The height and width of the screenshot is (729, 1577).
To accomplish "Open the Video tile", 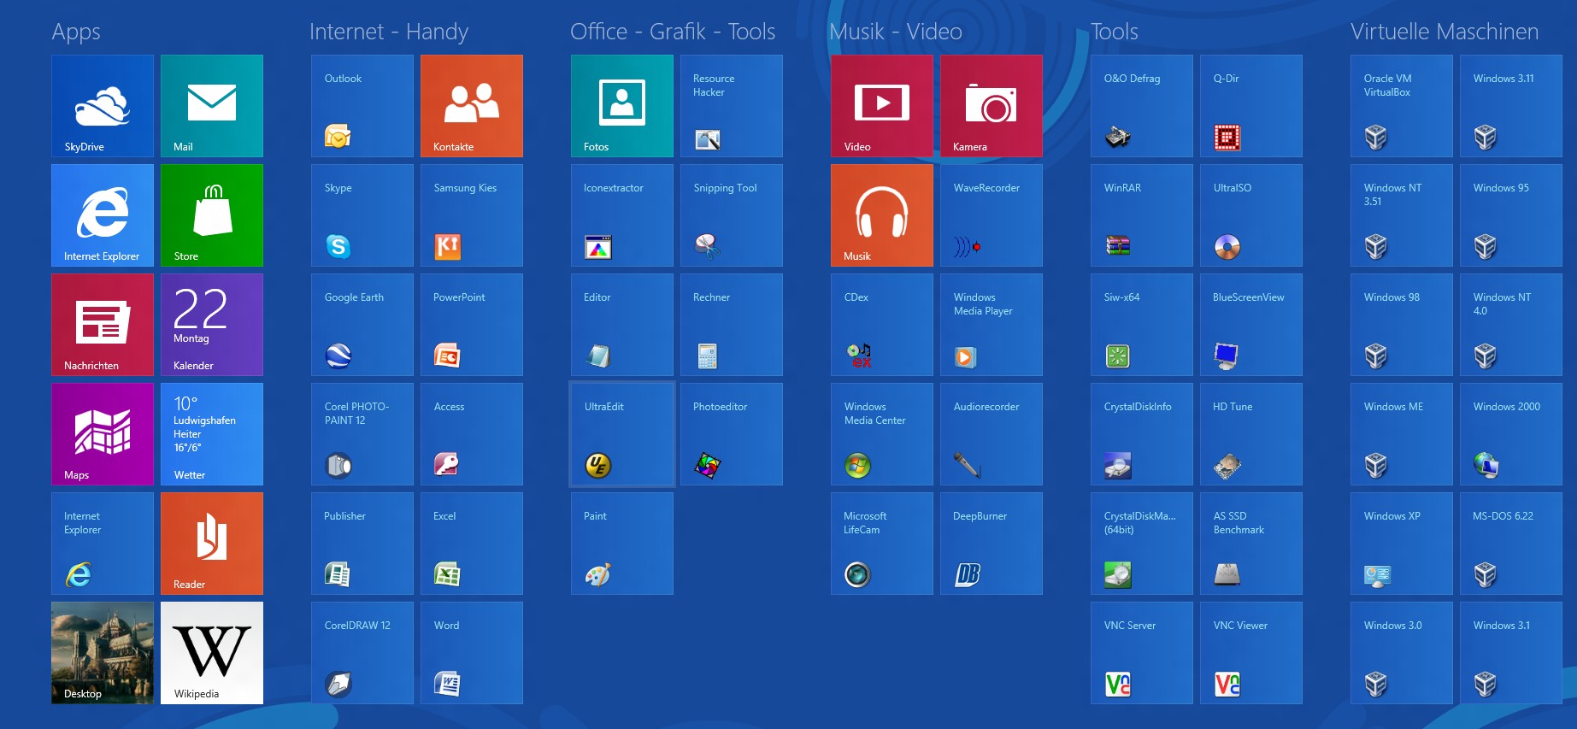I will (882, 106).
